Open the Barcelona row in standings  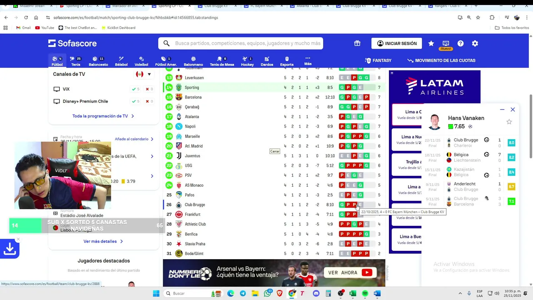[x=273, y=97]
